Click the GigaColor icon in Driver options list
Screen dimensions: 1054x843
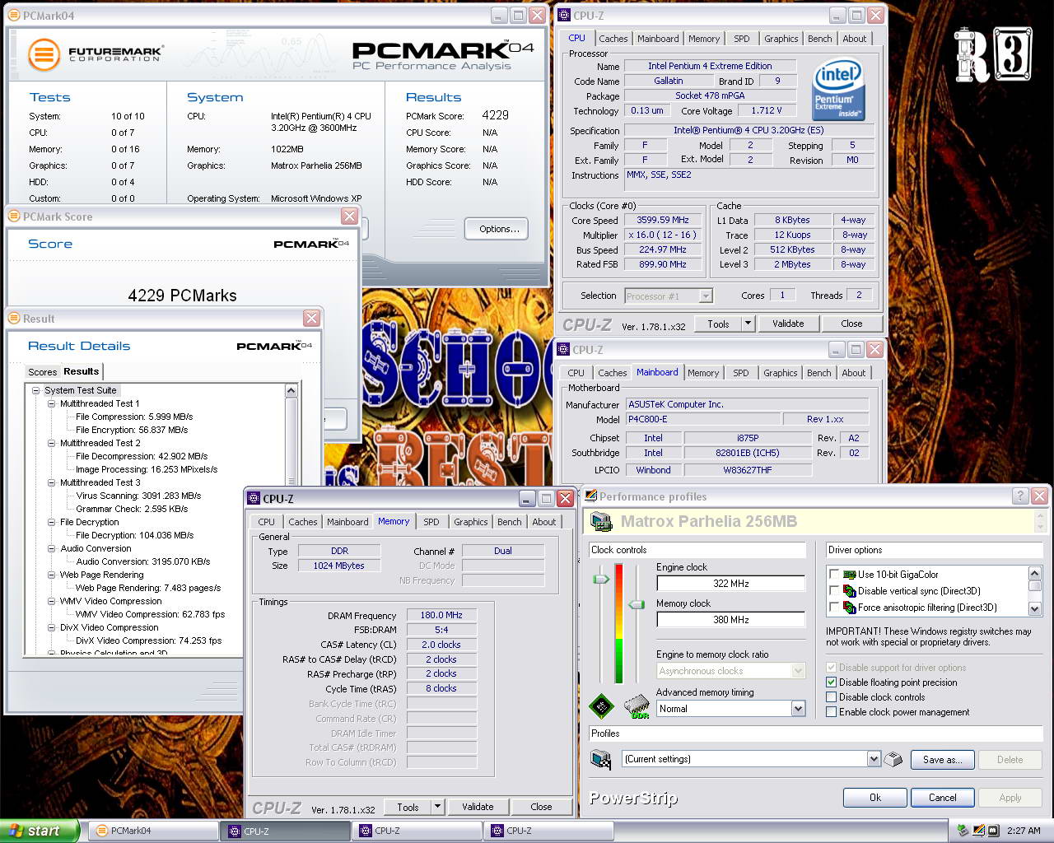tap(849, 575)
